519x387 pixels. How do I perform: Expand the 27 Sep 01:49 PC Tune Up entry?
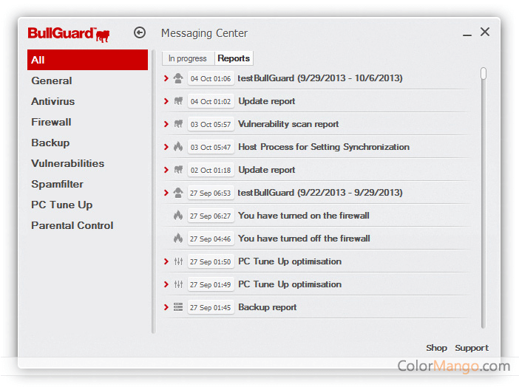166,284
